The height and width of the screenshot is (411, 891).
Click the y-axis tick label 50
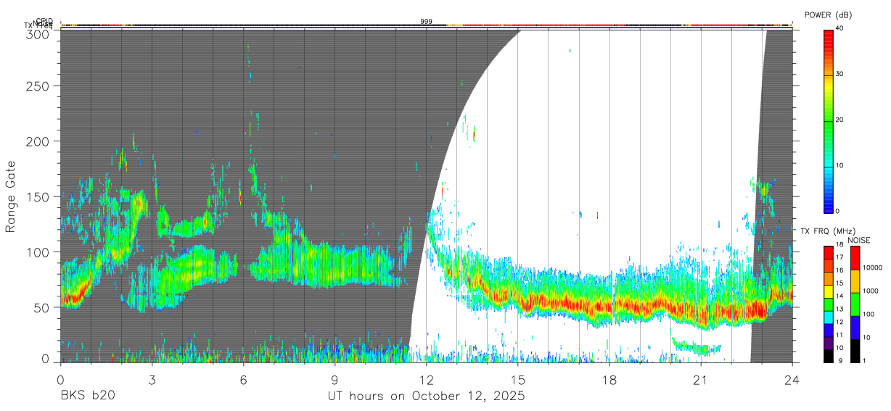coord(41,307)
